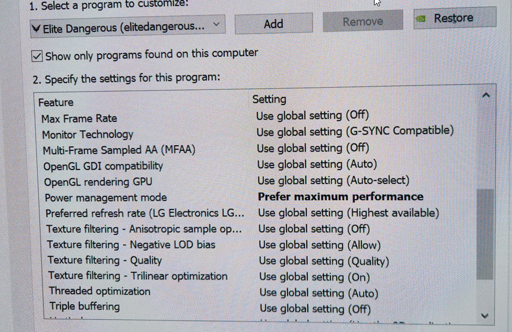Image resolution: width=512 pixels, height=332 pixels.
Task: Click the Elite Dangerous icon in the dropdown
Action: [x=37, y=30]
